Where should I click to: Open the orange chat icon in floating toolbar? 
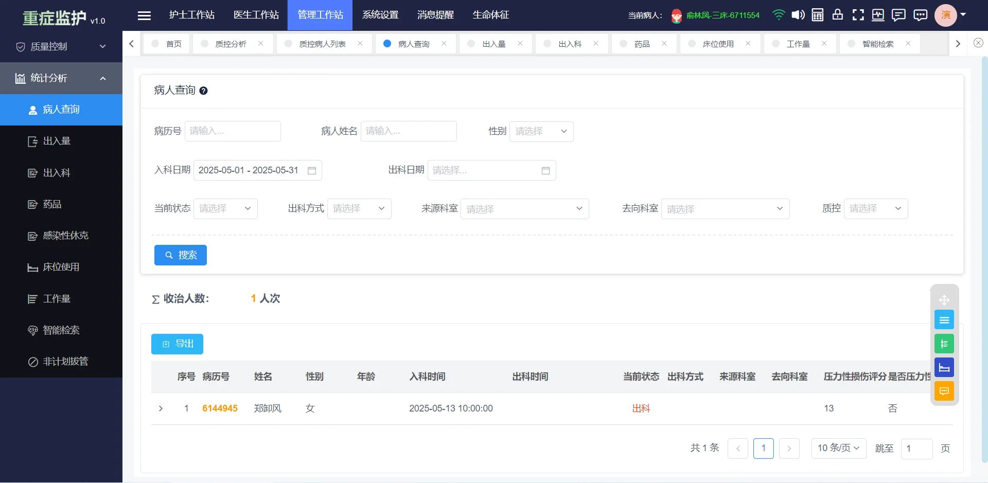[944, 391]
